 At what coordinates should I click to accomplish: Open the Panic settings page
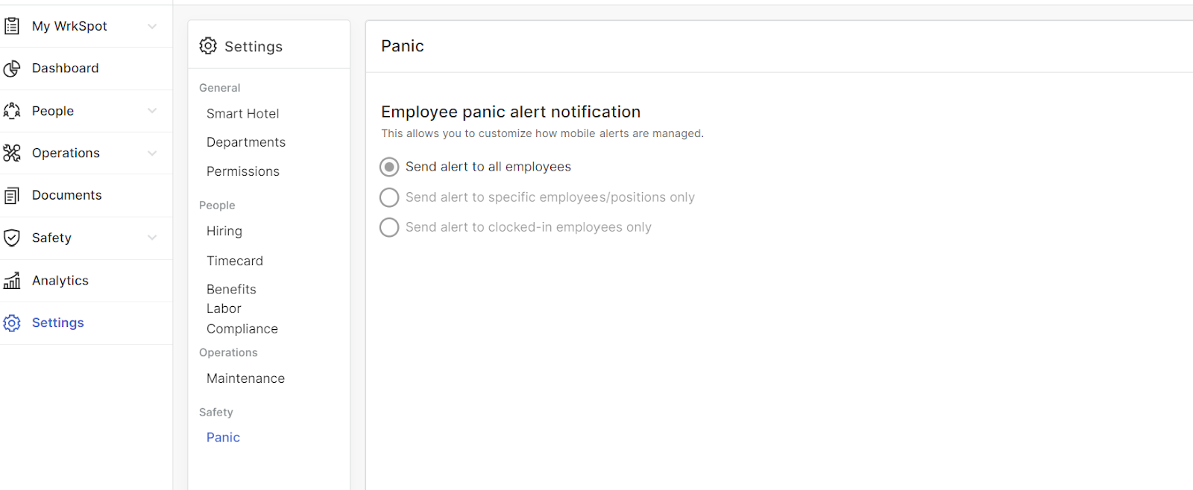click(x=222, y=437)
